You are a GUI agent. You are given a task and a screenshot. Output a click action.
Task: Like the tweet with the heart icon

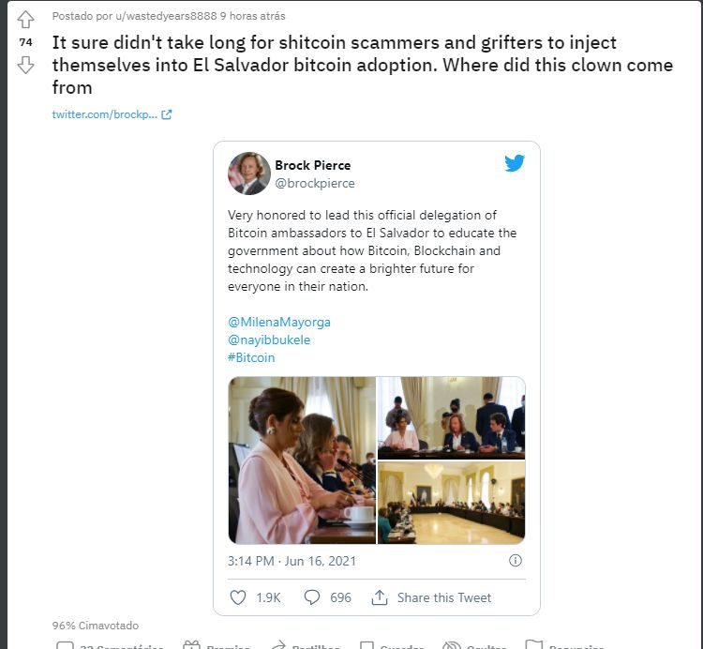pyautogui.click(x=238, y=597)
